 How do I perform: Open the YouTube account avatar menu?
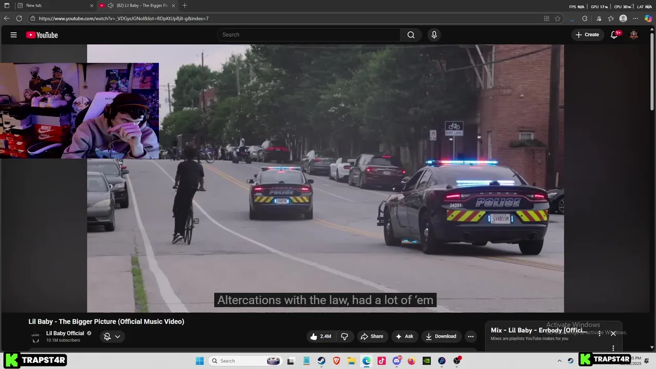click(x=634, y=35)
